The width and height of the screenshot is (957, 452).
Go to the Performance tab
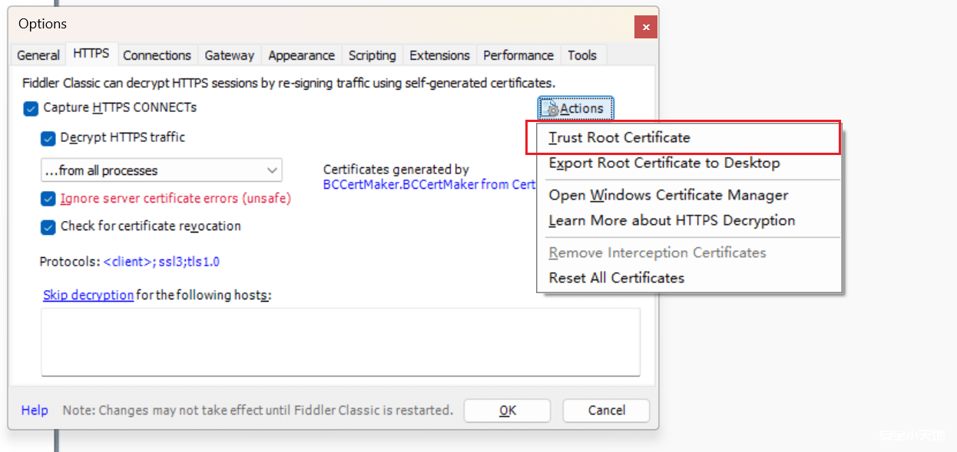518,55
